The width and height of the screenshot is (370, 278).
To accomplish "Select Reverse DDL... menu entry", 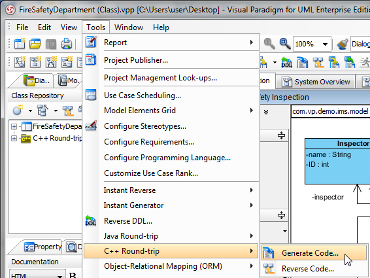I will click(171, 221).
